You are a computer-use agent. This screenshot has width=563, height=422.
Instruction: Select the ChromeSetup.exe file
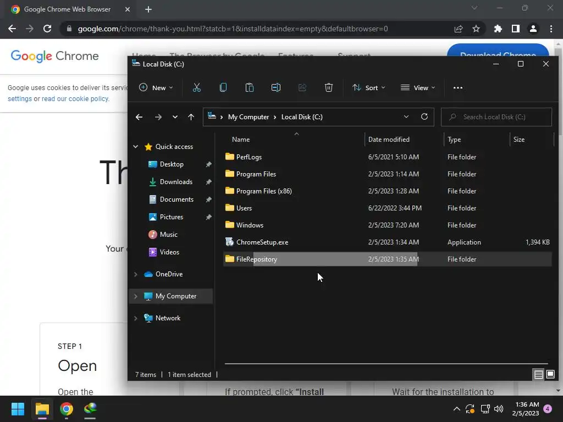point(388,242)
